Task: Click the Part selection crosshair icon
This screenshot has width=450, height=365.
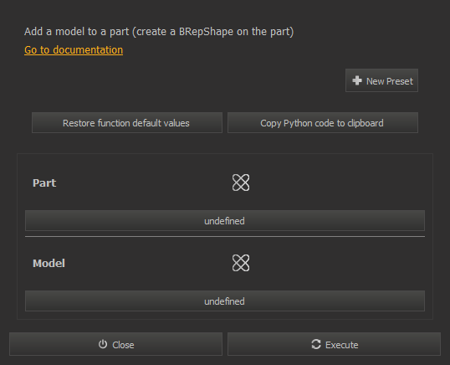Action: (x=241, y=182)
